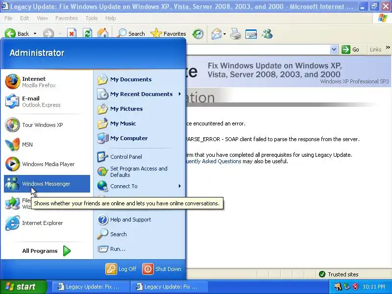Open My Pictures folder

click(x=140, y=109)
